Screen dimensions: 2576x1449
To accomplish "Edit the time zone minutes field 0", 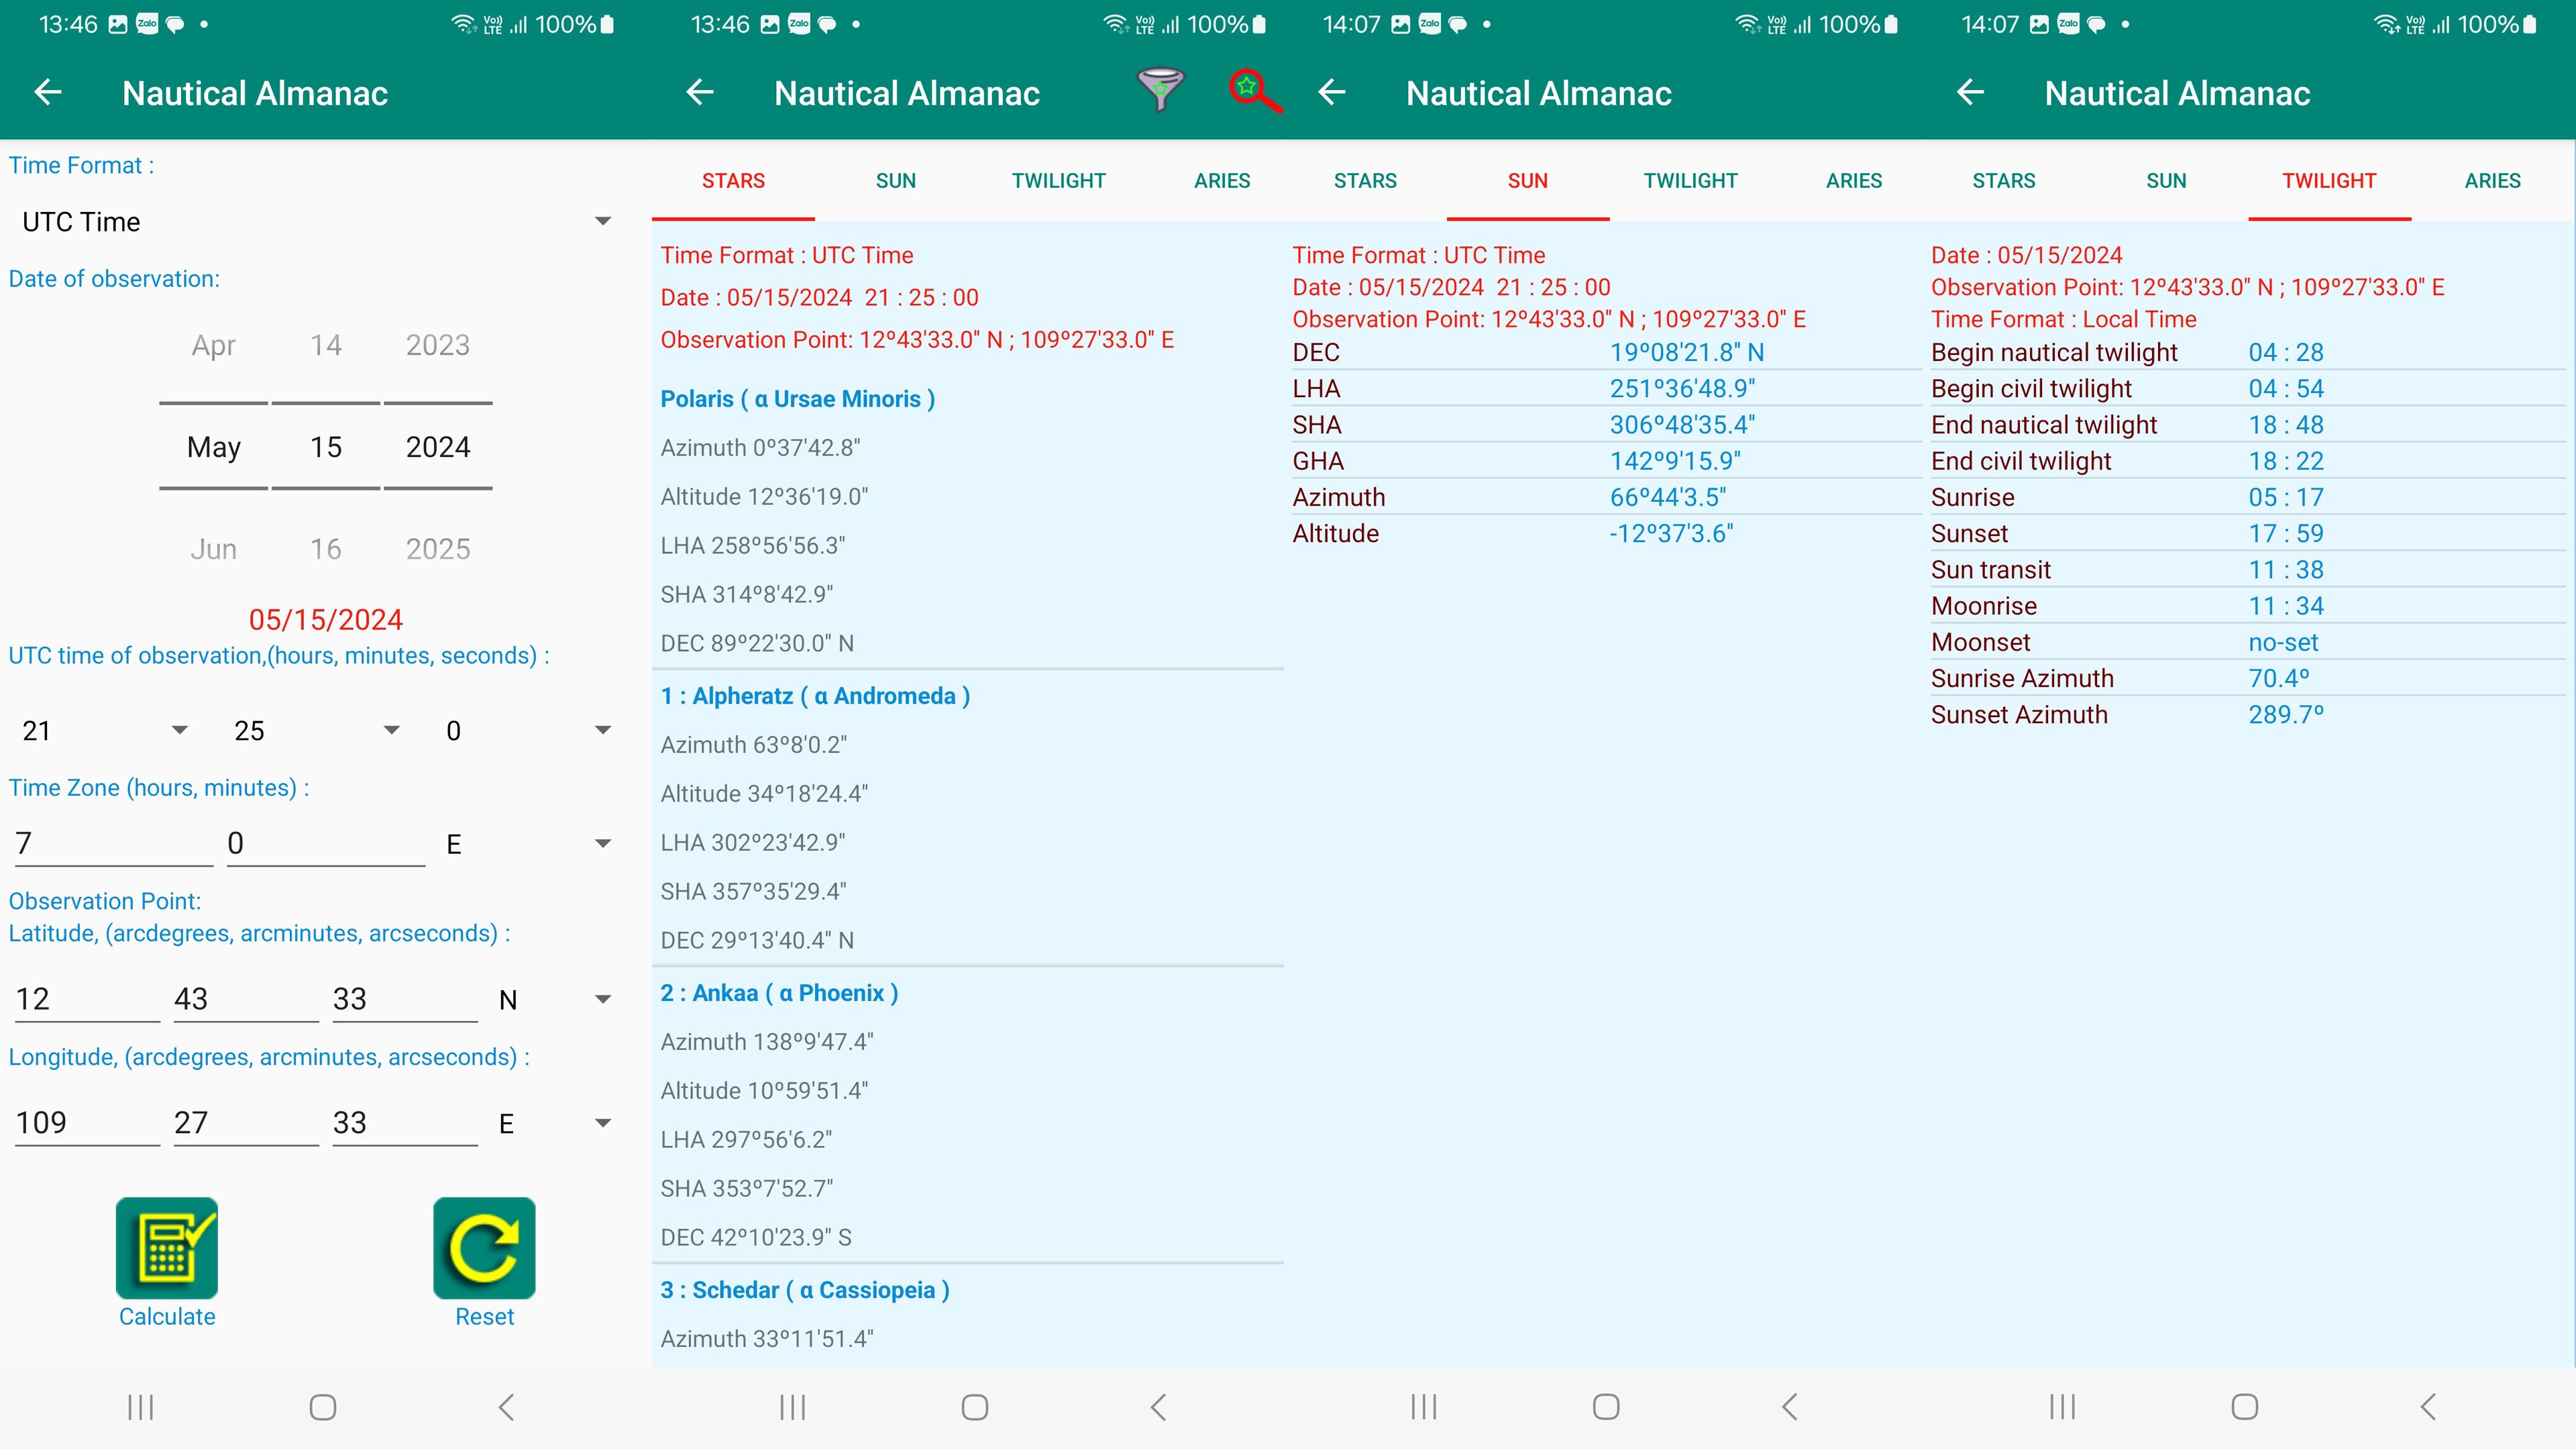I will (x=326, y=844).
